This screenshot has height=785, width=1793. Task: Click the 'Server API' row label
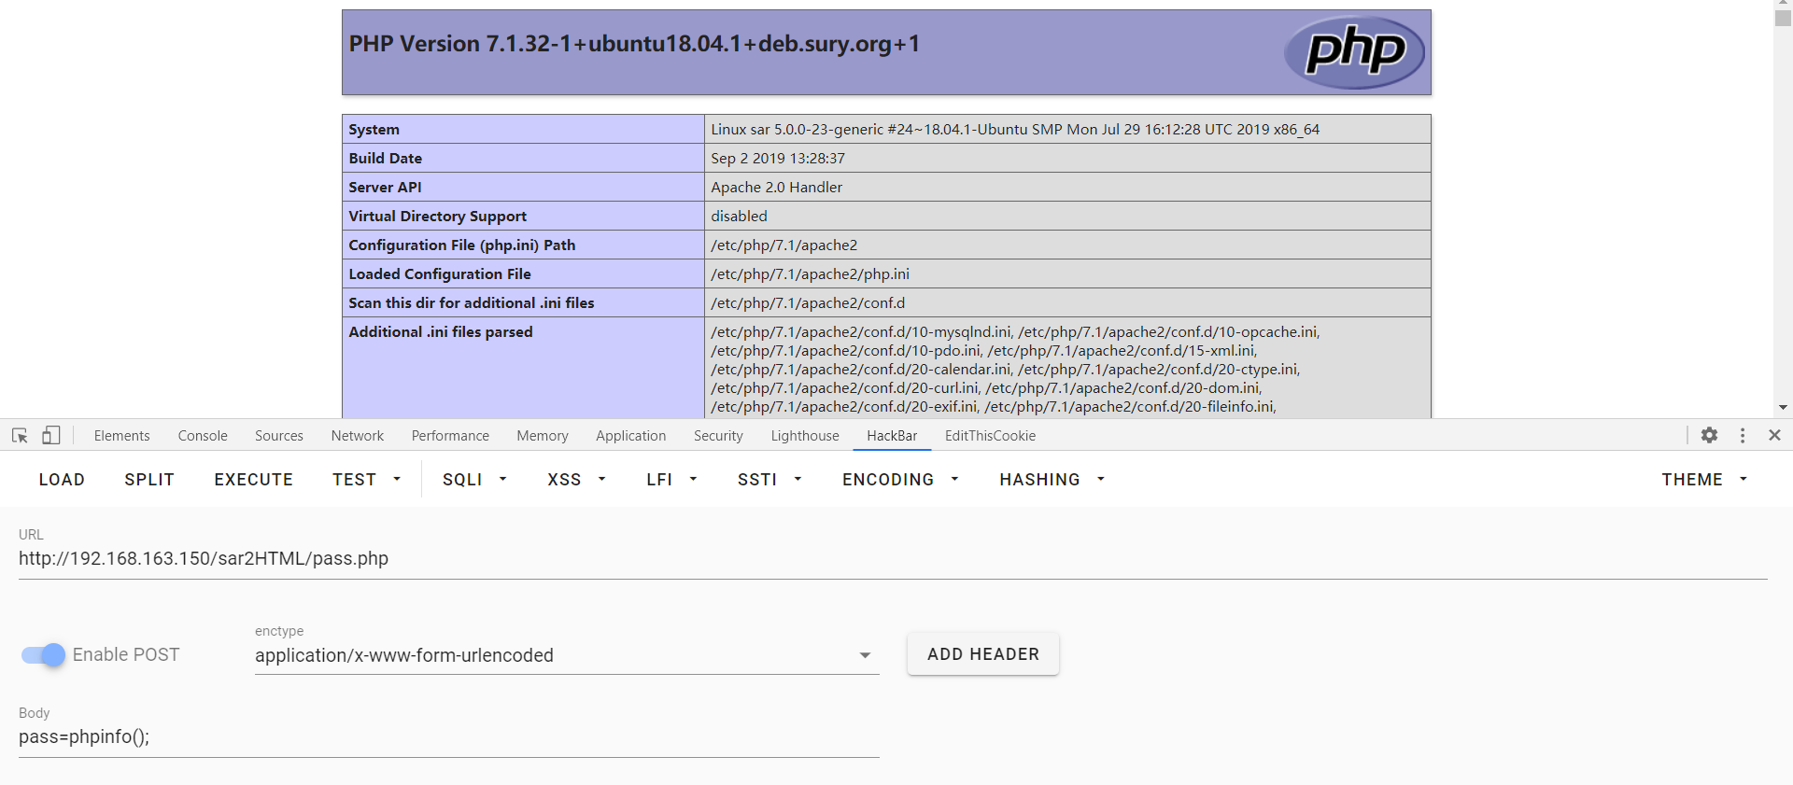(386, 188)
